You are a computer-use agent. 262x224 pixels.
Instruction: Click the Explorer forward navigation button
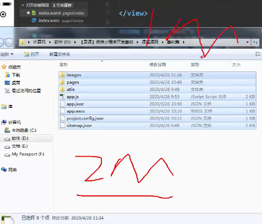click(9, 42)
